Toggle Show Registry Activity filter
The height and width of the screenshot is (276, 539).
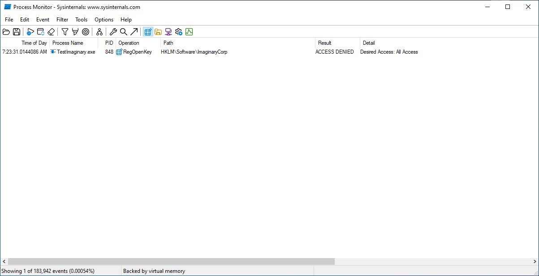[148, 32]
